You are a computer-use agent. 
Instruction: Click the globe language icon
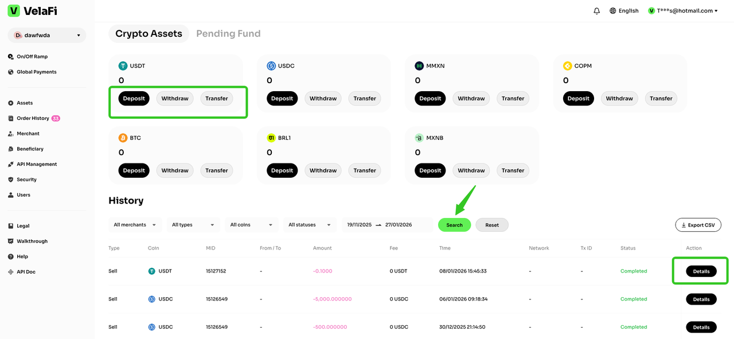pos(612,11)
